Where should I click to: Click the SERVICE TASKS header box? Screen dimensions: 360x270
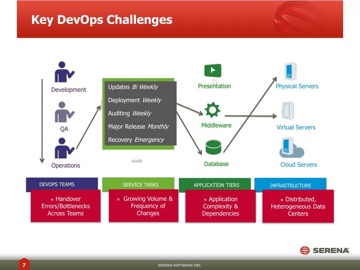138,184
